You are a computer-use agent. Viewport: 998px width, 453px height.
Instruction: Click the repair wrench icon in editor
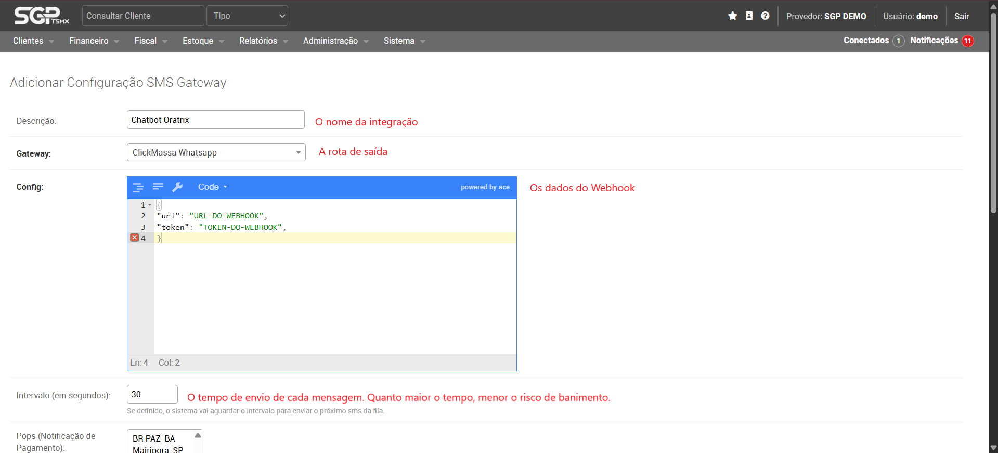click(177, 187)
